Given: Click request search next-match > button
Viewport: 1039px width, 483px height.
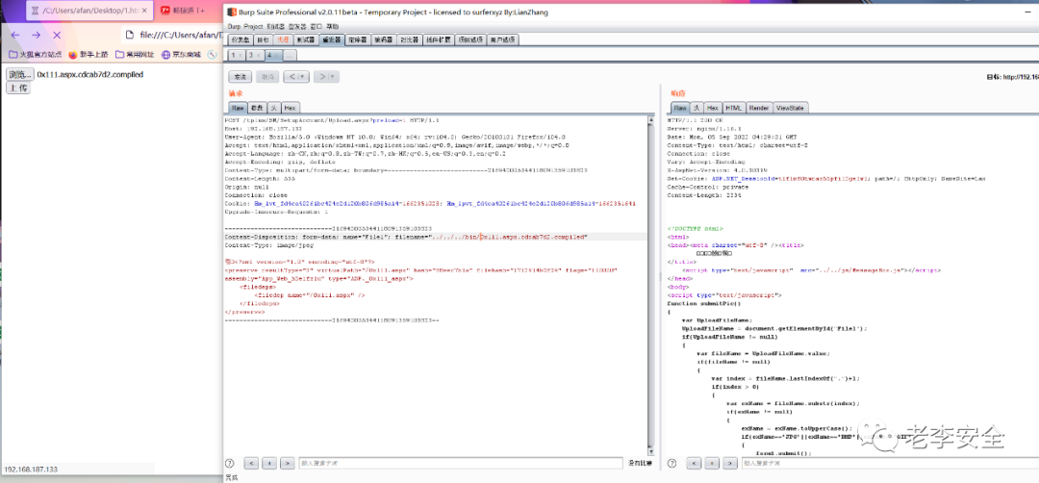Looking at the screenshot, I should [288, 463].
